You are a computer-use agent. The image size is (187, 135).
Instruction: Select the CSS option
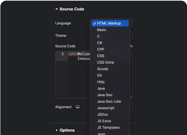click(110, 56)
